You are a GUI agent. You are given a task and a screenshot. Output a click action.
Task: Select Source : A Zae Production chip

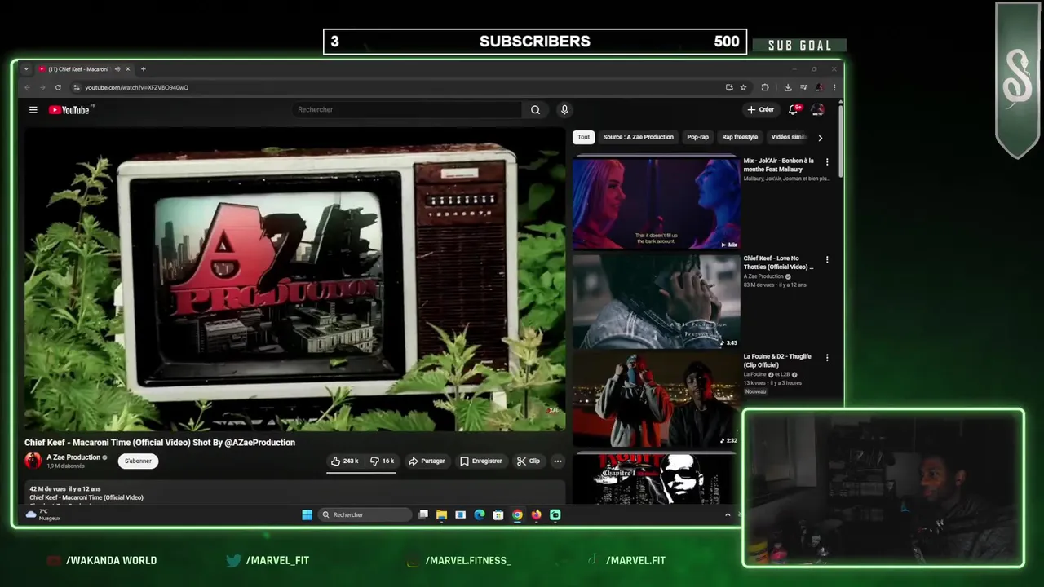coord(638,137)
